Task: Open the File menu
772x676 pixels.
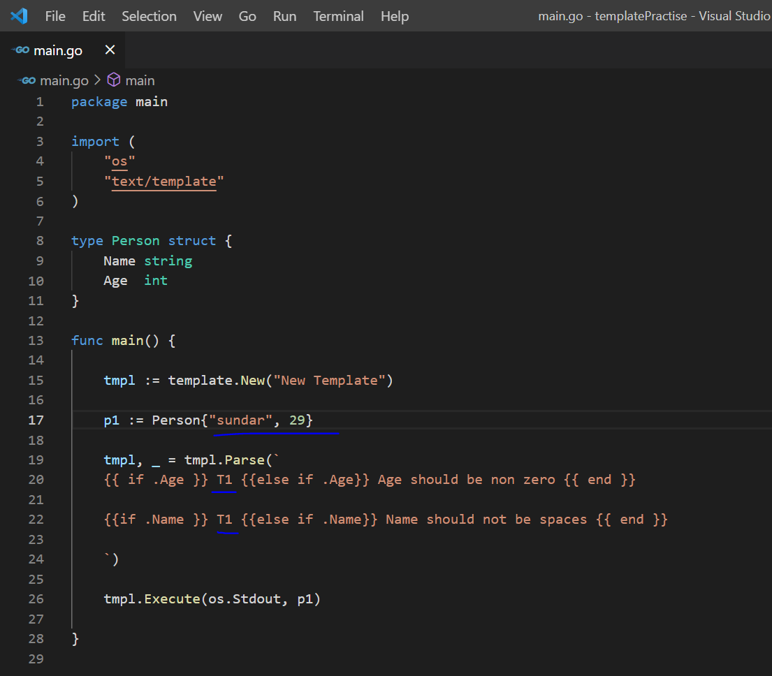Action: tap(54, 16)
